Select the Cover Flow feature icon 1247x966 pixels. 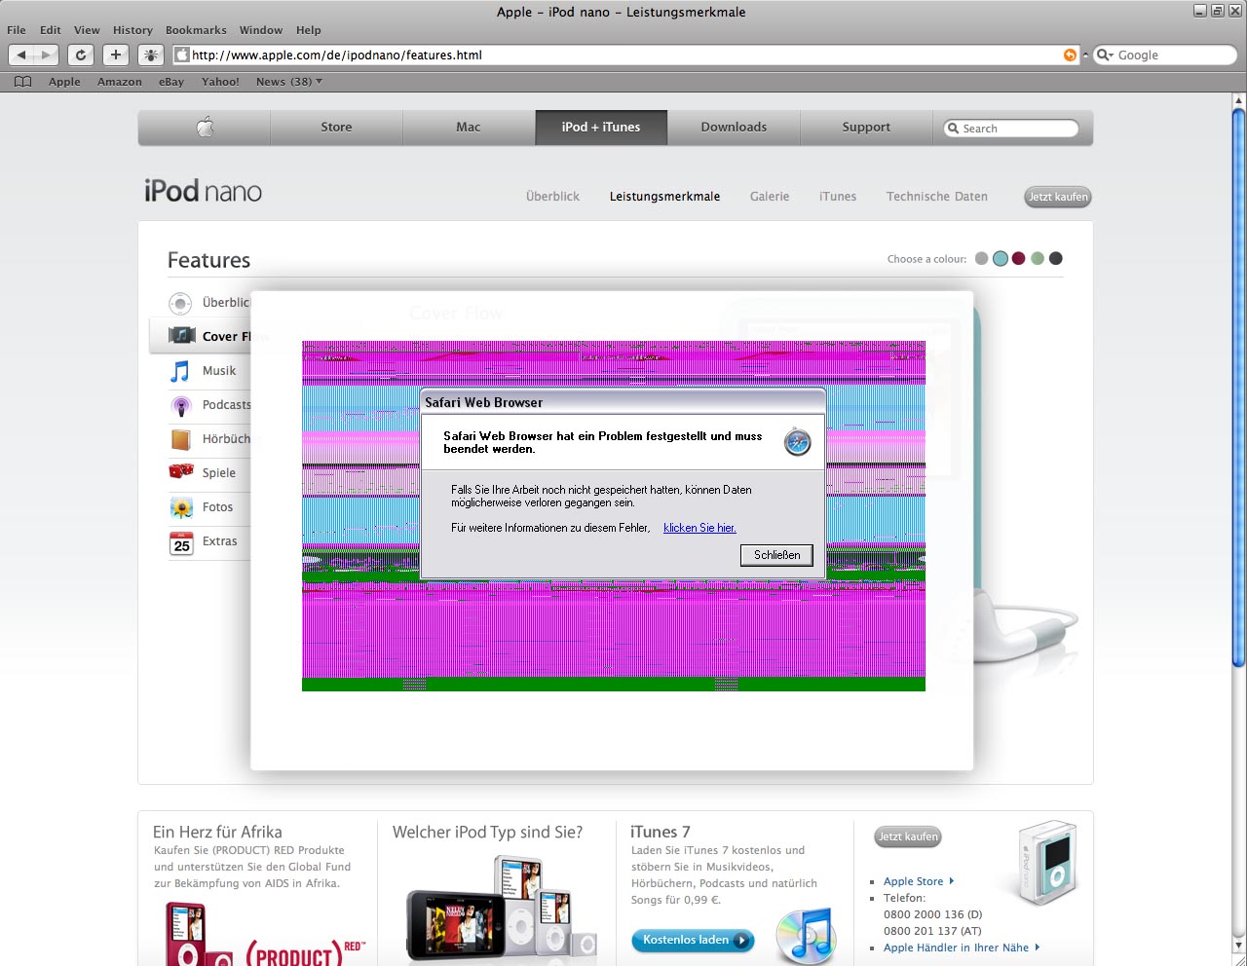point(182,336)
